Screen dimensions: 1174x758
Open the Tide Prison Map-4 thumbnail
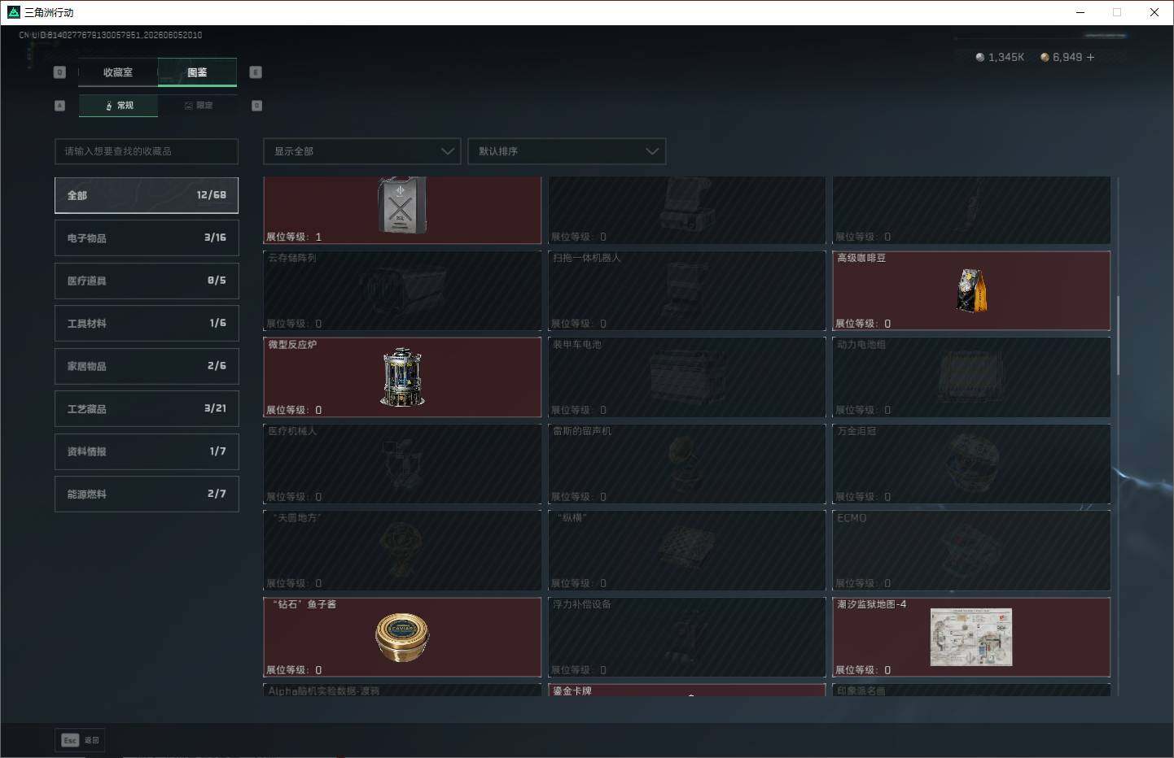tap(971, 637)
